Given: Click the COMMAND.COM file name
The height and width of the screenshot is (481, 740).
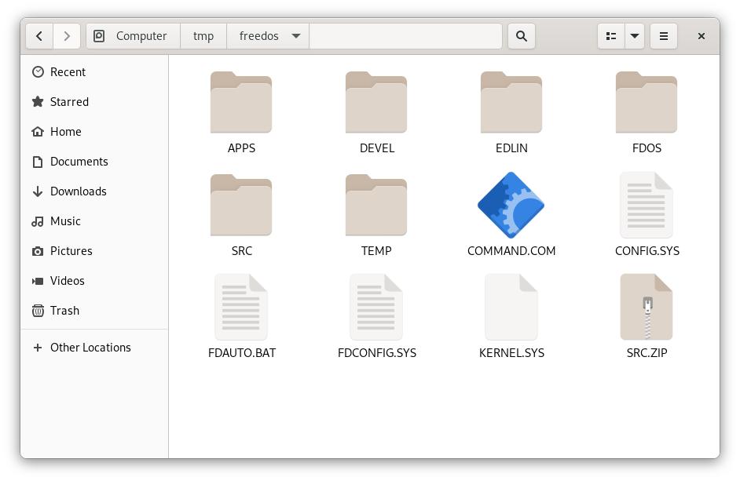Looking at the screenshot, I should pos(511,251).
